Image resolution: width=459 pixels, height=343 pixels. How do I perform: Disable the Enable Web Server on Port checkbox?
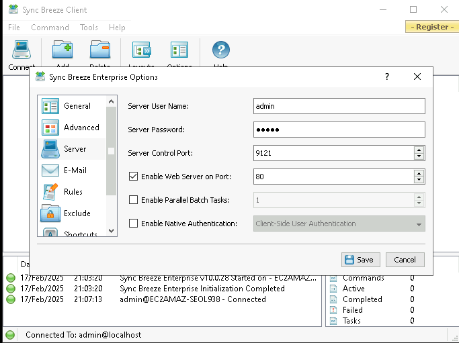tap(133, 177)
